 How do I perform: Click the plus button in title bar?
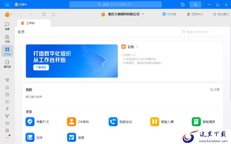(195, 5)
